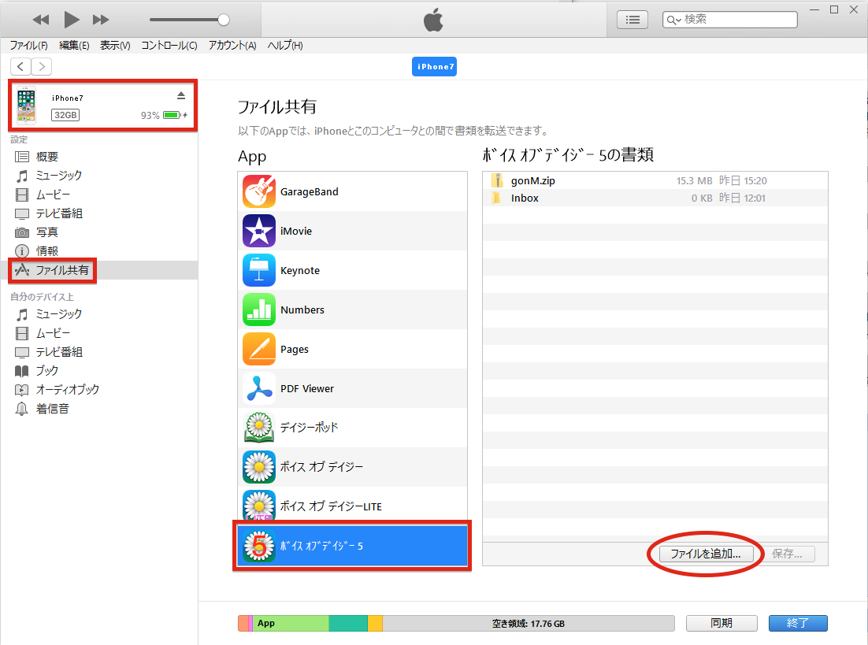Click the App segment of storage bar
Viewport: 868px width, 645px height.
click(x=291, y=624)
